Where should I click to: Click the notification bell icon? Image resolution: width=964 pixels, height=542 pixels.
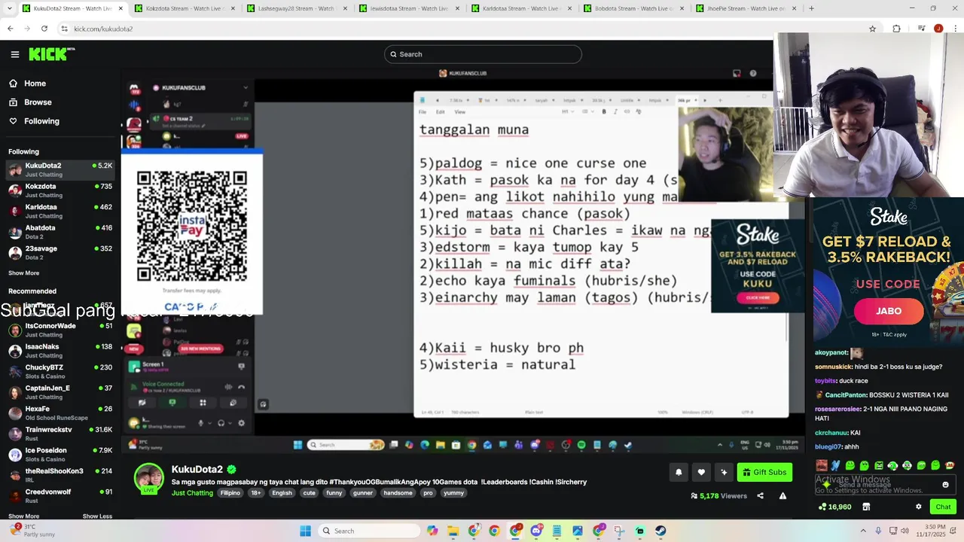click(x=679, y=472)
